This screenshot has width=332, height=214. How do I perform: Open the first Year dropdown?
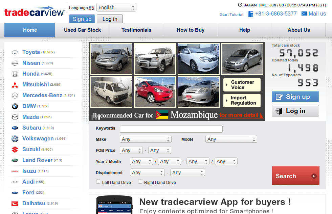pyautogui.click(x=141, y=161)
